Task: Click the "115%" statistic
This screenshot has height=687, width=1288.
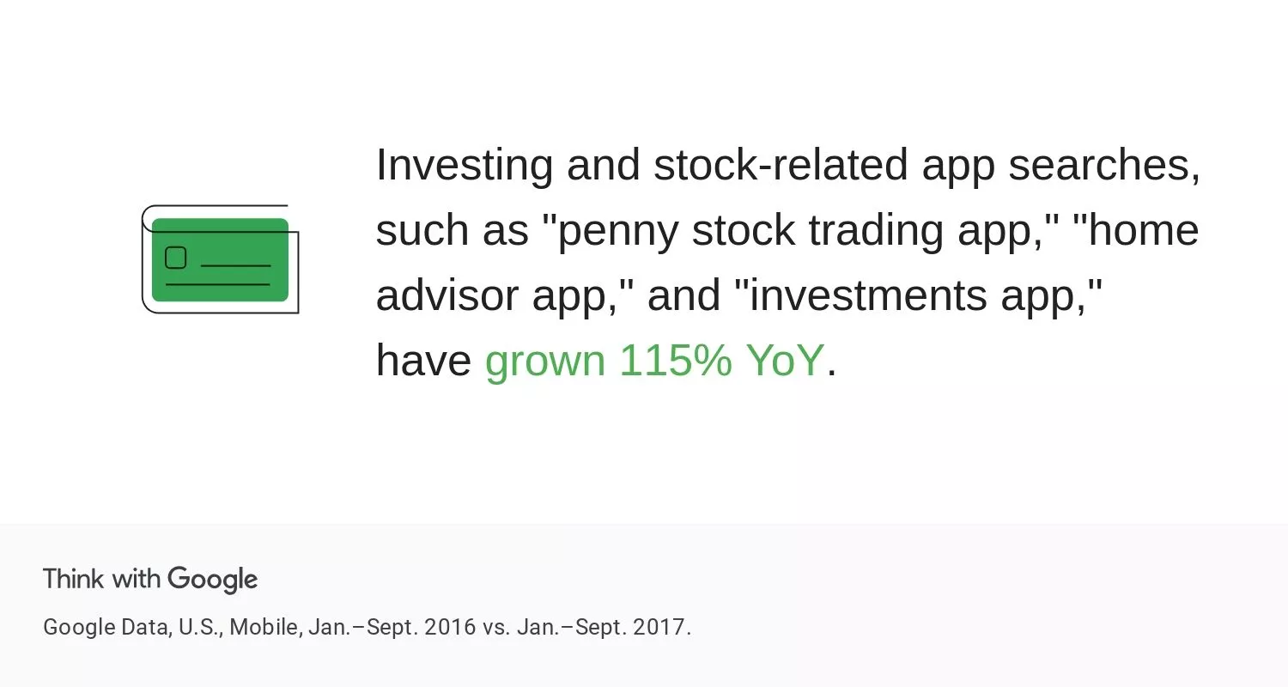Action: coord(675,361)
